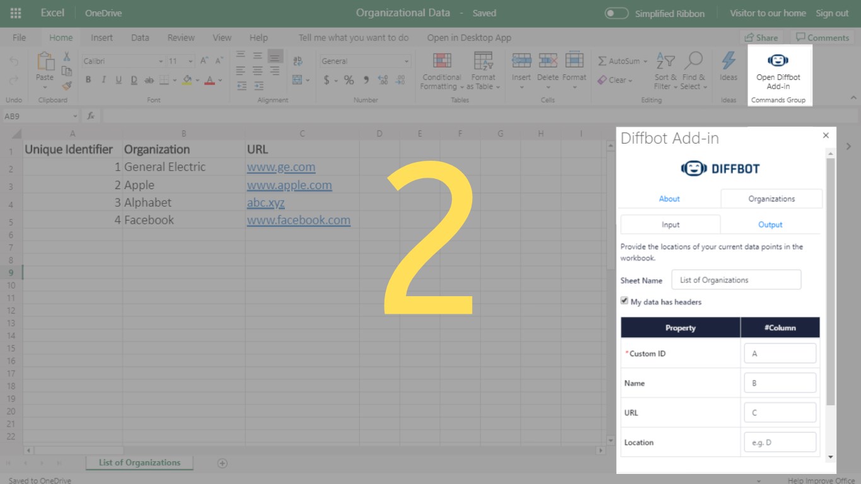Open the Comments pane
Viewport: 861px width, 484px height.
point(822,38)
